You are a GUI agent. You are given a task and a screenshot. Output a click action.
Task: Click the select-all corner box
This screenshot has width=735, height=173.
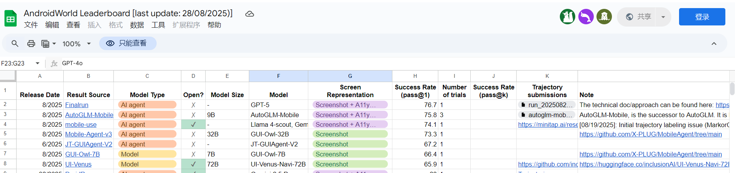pos(8,76)
